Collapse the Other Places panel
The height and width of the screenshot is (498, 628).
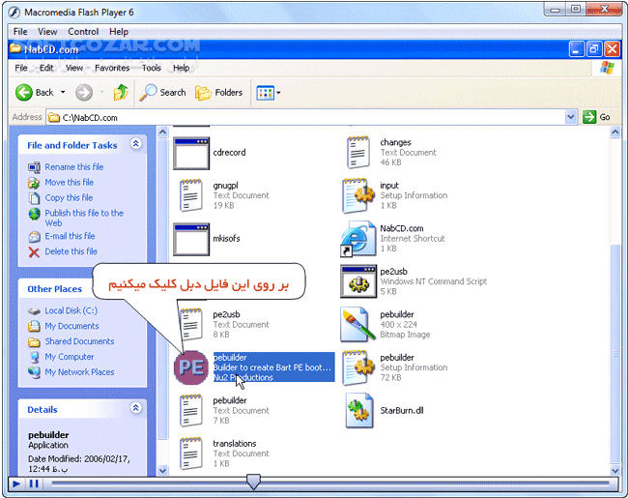(x=135, y=288)
